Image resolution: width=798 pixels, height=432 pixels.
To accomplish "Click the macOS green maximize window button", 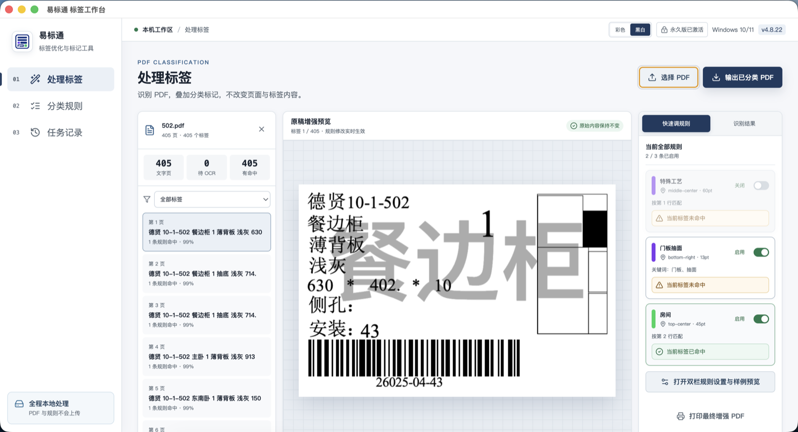I will (34, 9).
